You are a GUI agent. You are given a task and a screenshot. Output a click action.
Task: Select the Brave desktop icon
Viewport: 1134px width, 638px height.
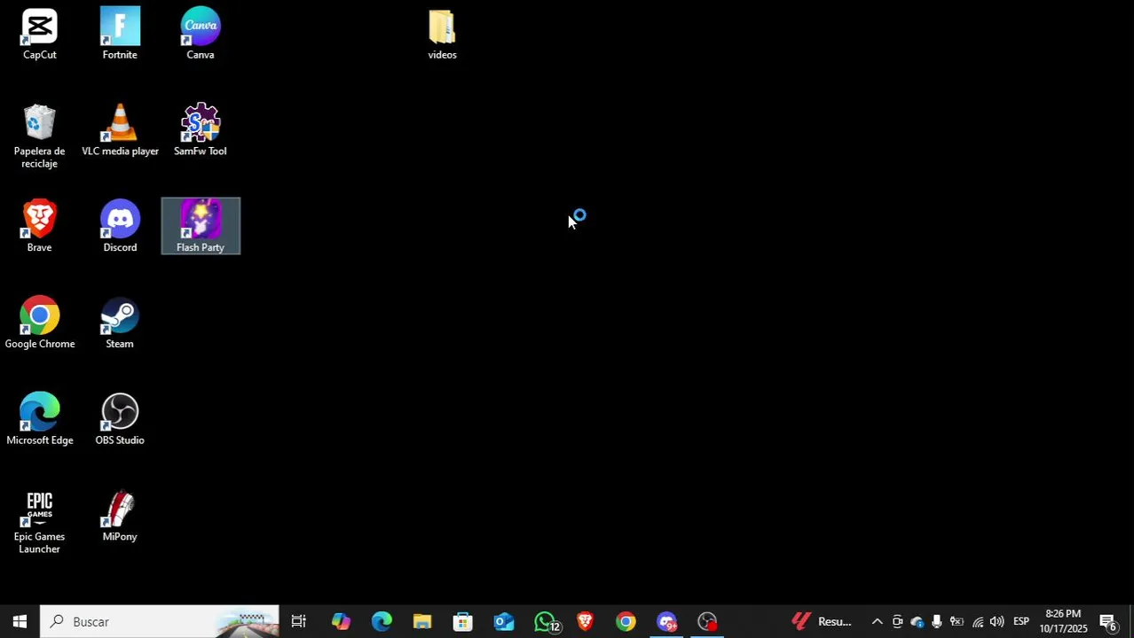39,227
